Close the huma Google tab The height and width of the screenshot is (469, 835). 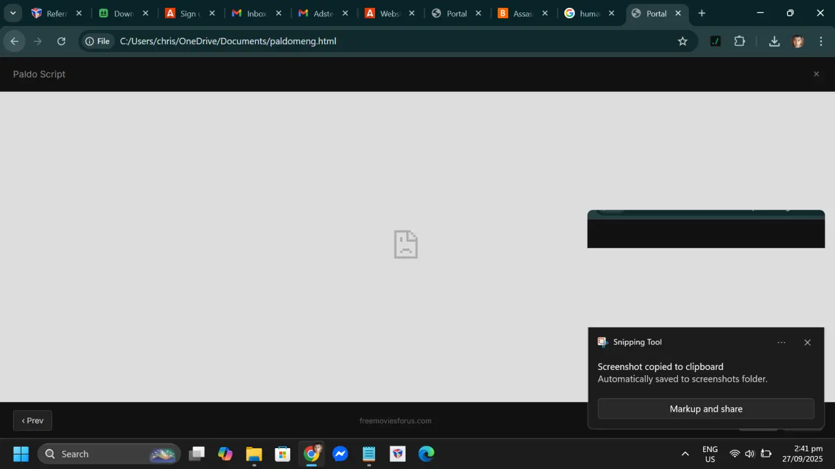pos(611,13)
